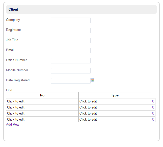163x147 pixels.
Task: Focus the Registrant text box
Action: pyautogui.click(x=71, y=30)
